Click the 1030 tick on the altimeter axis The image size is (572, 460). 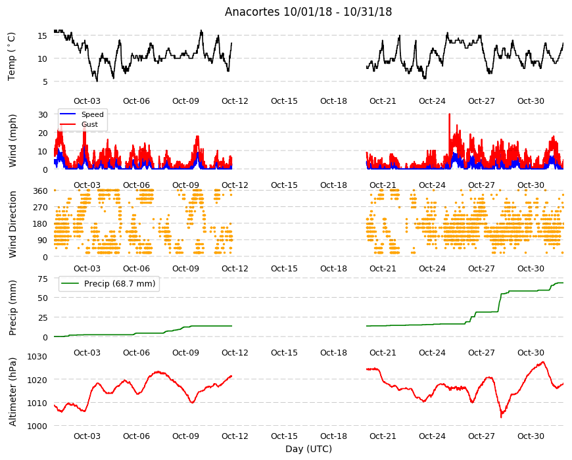[x=37, y=356]
